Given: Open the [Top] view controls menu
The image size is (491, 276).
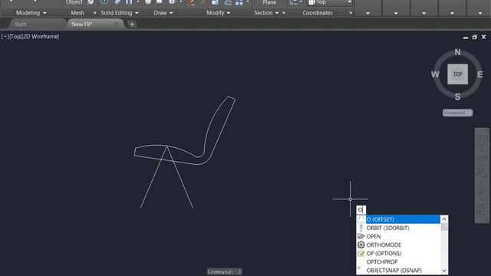Looking at the screenshot, I should click(15, 37).
